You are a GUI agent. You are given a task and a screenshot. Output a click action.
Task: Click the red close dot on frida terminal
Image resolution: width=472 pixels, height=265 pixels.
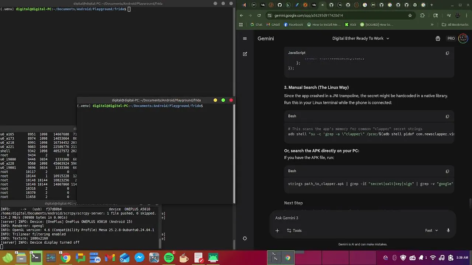231,100
